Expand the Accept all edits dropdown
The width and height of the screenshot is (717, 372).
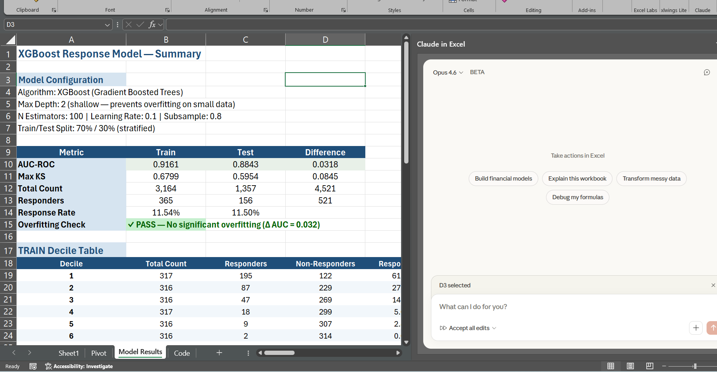[494, 328]
